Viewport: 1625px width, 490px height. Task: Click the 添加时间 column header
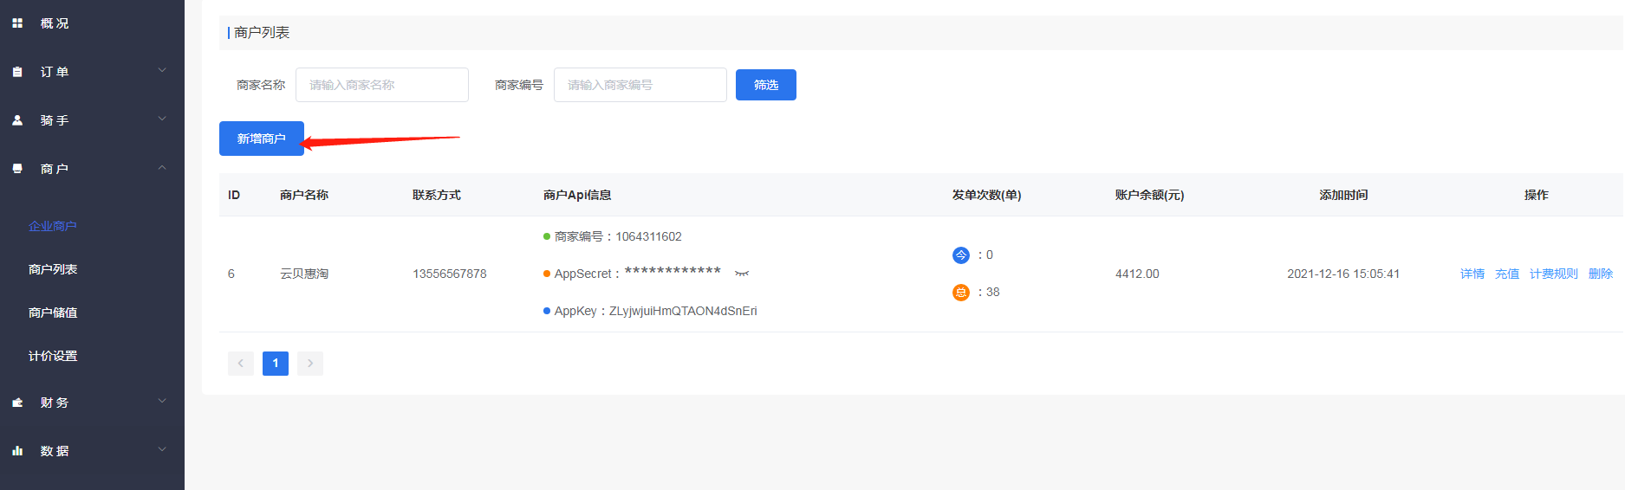click(x=1343, y=195)
